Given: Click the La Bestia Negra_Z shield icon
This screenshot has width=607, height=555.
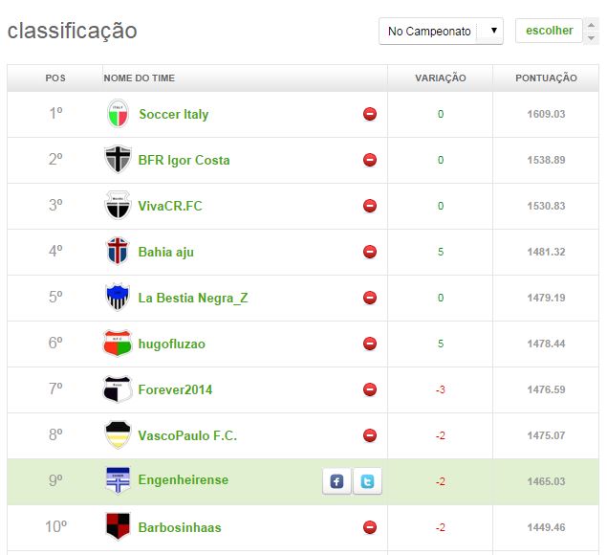Looking at the screenshot, I should pos(117,298).
